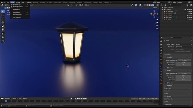Expand the Motion Blur panel
193x108 pixels.
(x=170, y=99)
